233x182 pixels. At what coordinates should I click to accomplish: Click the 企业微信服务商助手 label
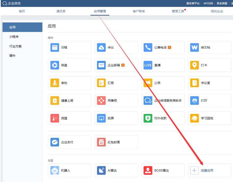click(168, 101)
